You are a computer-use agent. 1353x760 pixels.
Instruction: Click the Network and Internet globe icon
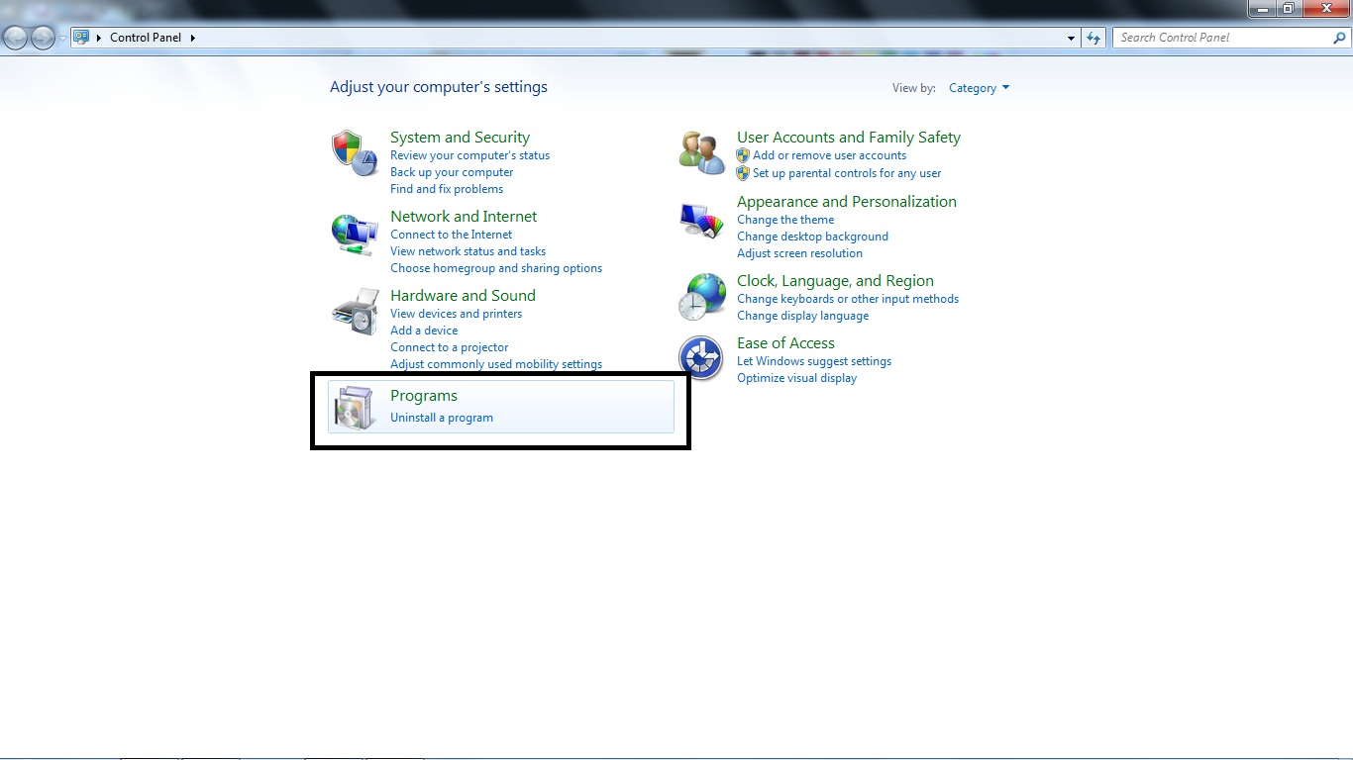coord(355,235)
